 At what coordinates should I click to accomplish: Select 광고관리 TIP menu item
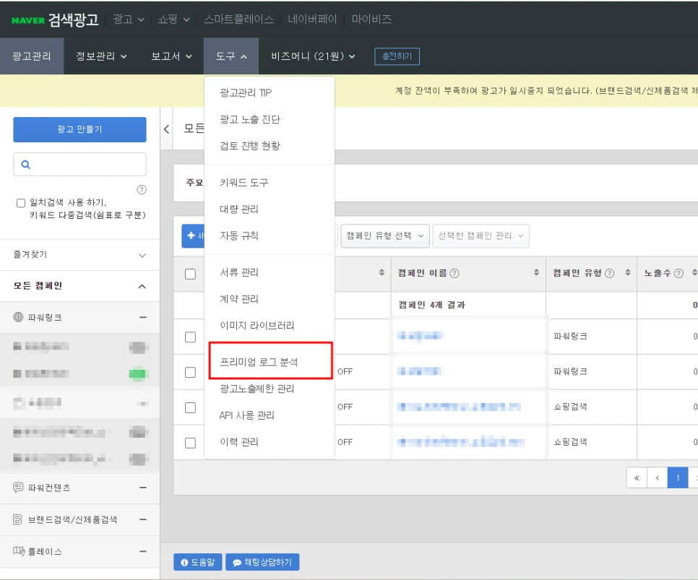[246, 92]
